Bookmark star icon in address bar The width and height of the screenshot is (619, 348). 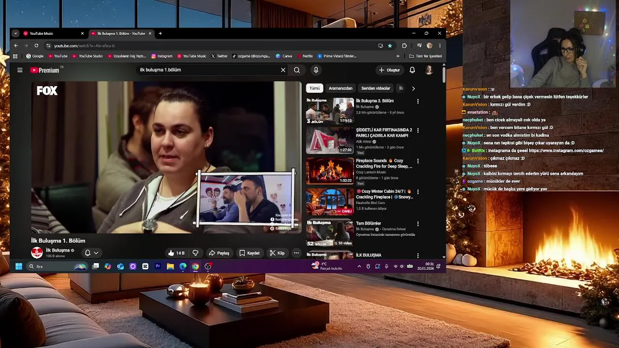390,45
